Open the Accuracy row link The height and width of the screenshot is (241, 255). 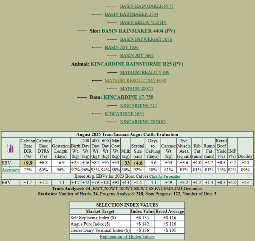[10, 170]
